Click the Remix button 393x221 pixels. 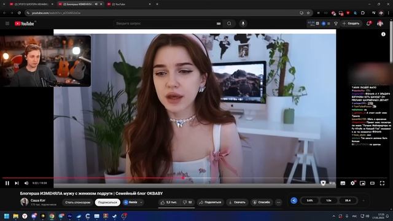(x=131, y=202)
